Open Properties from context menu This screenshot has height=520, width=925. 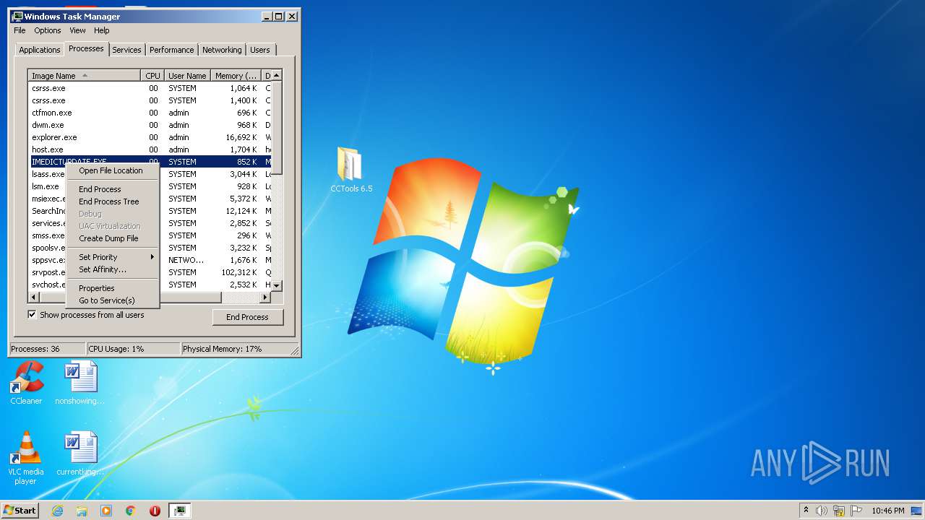tap(112, 288)
